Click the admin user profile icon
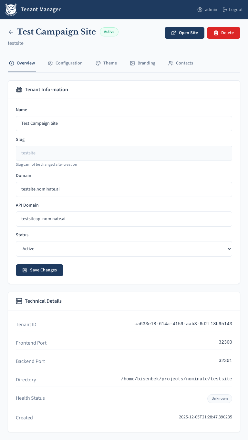This screenshot has width=248, height=440. 200,10
